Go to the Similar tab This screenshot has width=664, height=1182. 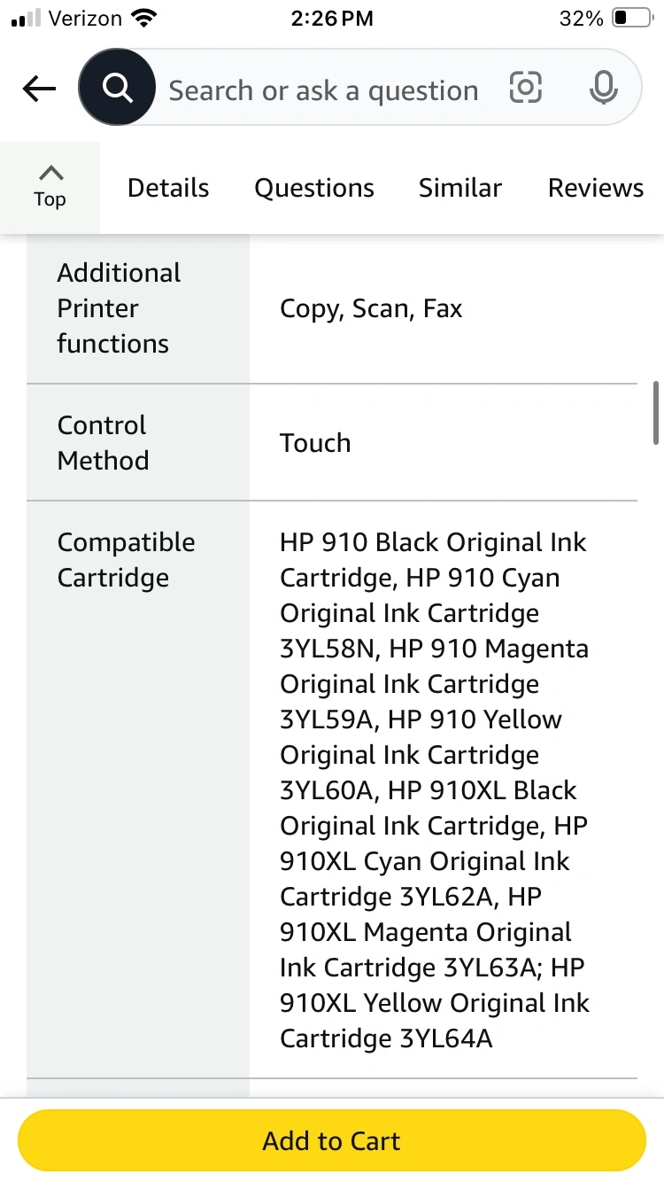click(459, 188)
